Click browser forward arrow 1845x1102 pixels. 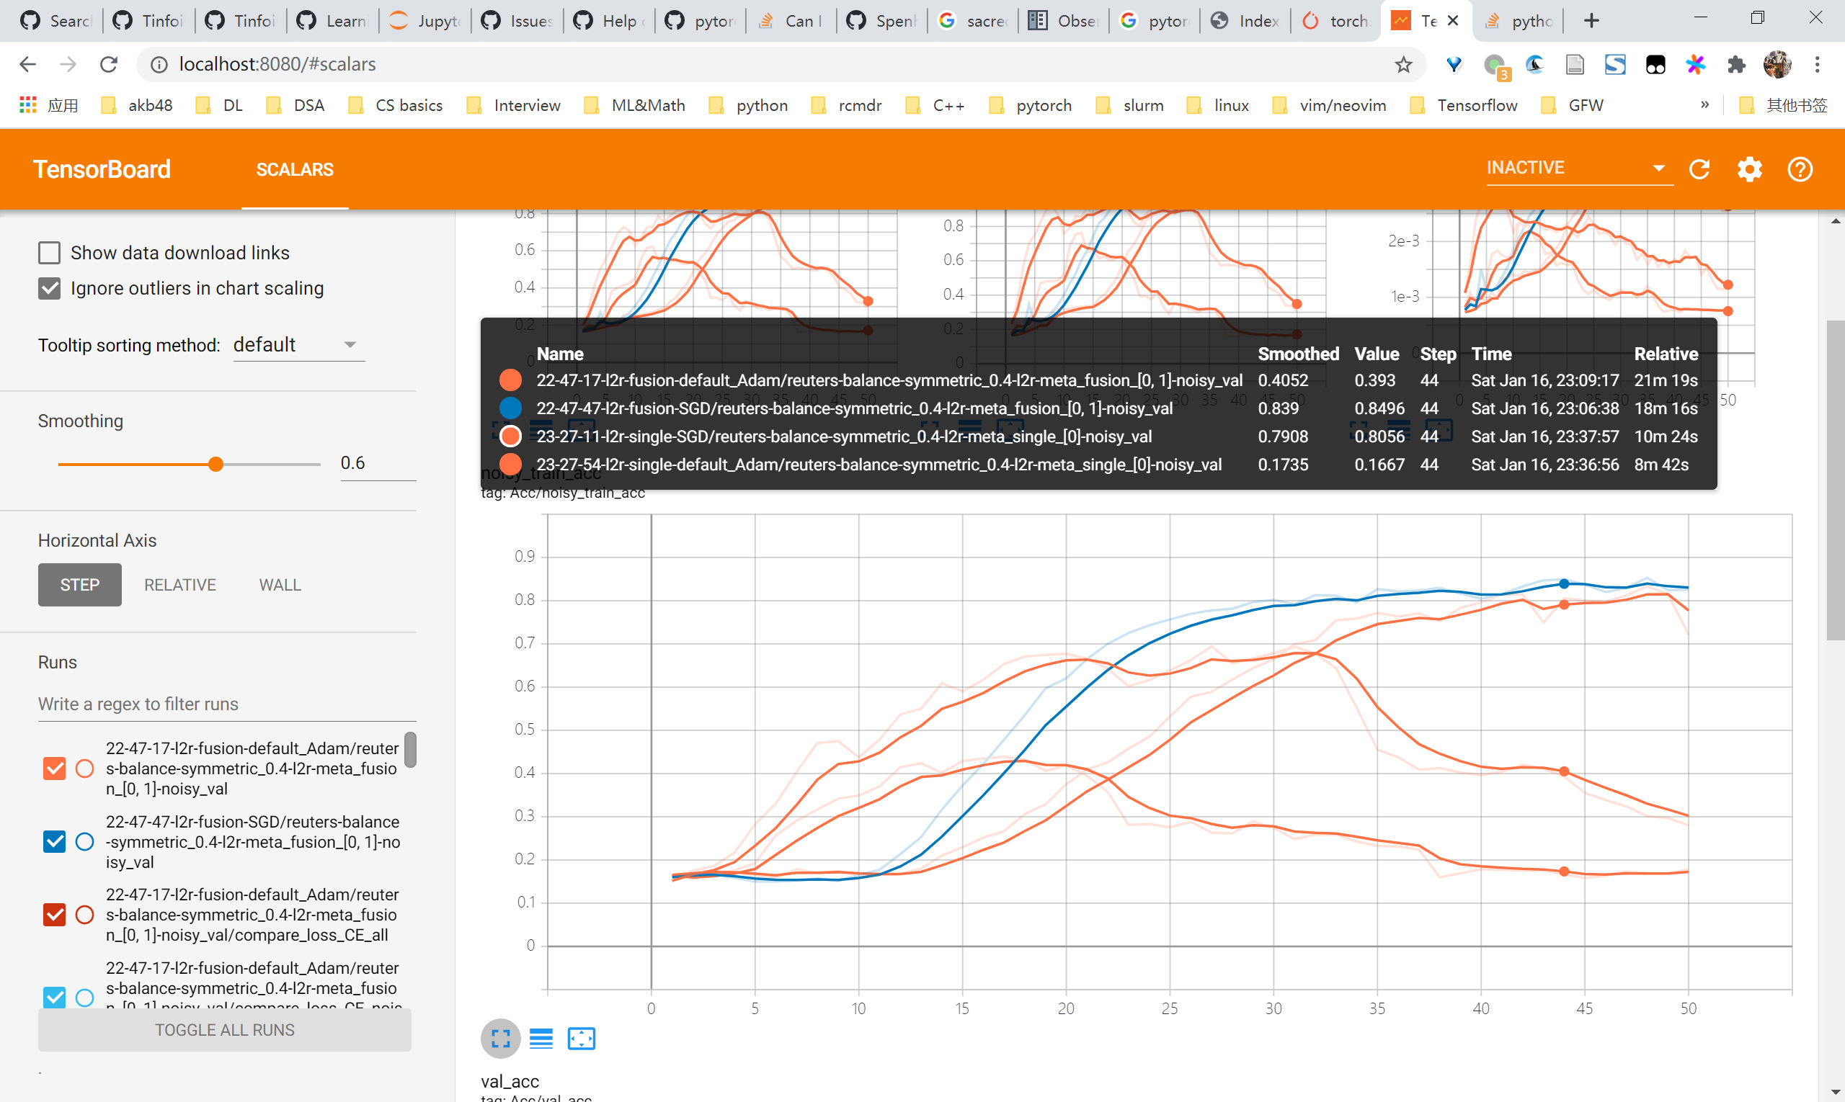click(x=68, y=65)
